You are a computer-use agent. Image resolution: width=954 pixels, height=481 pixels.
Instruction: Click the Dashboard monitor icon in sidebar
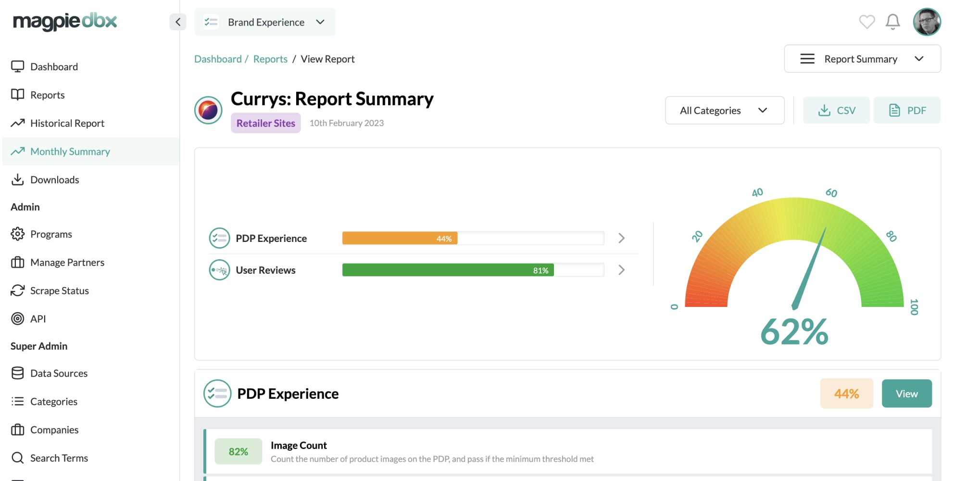(x=18, y=66)
